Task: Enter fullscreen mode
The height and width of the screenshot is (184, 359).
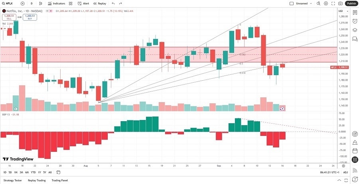Action: click(333, 3)
